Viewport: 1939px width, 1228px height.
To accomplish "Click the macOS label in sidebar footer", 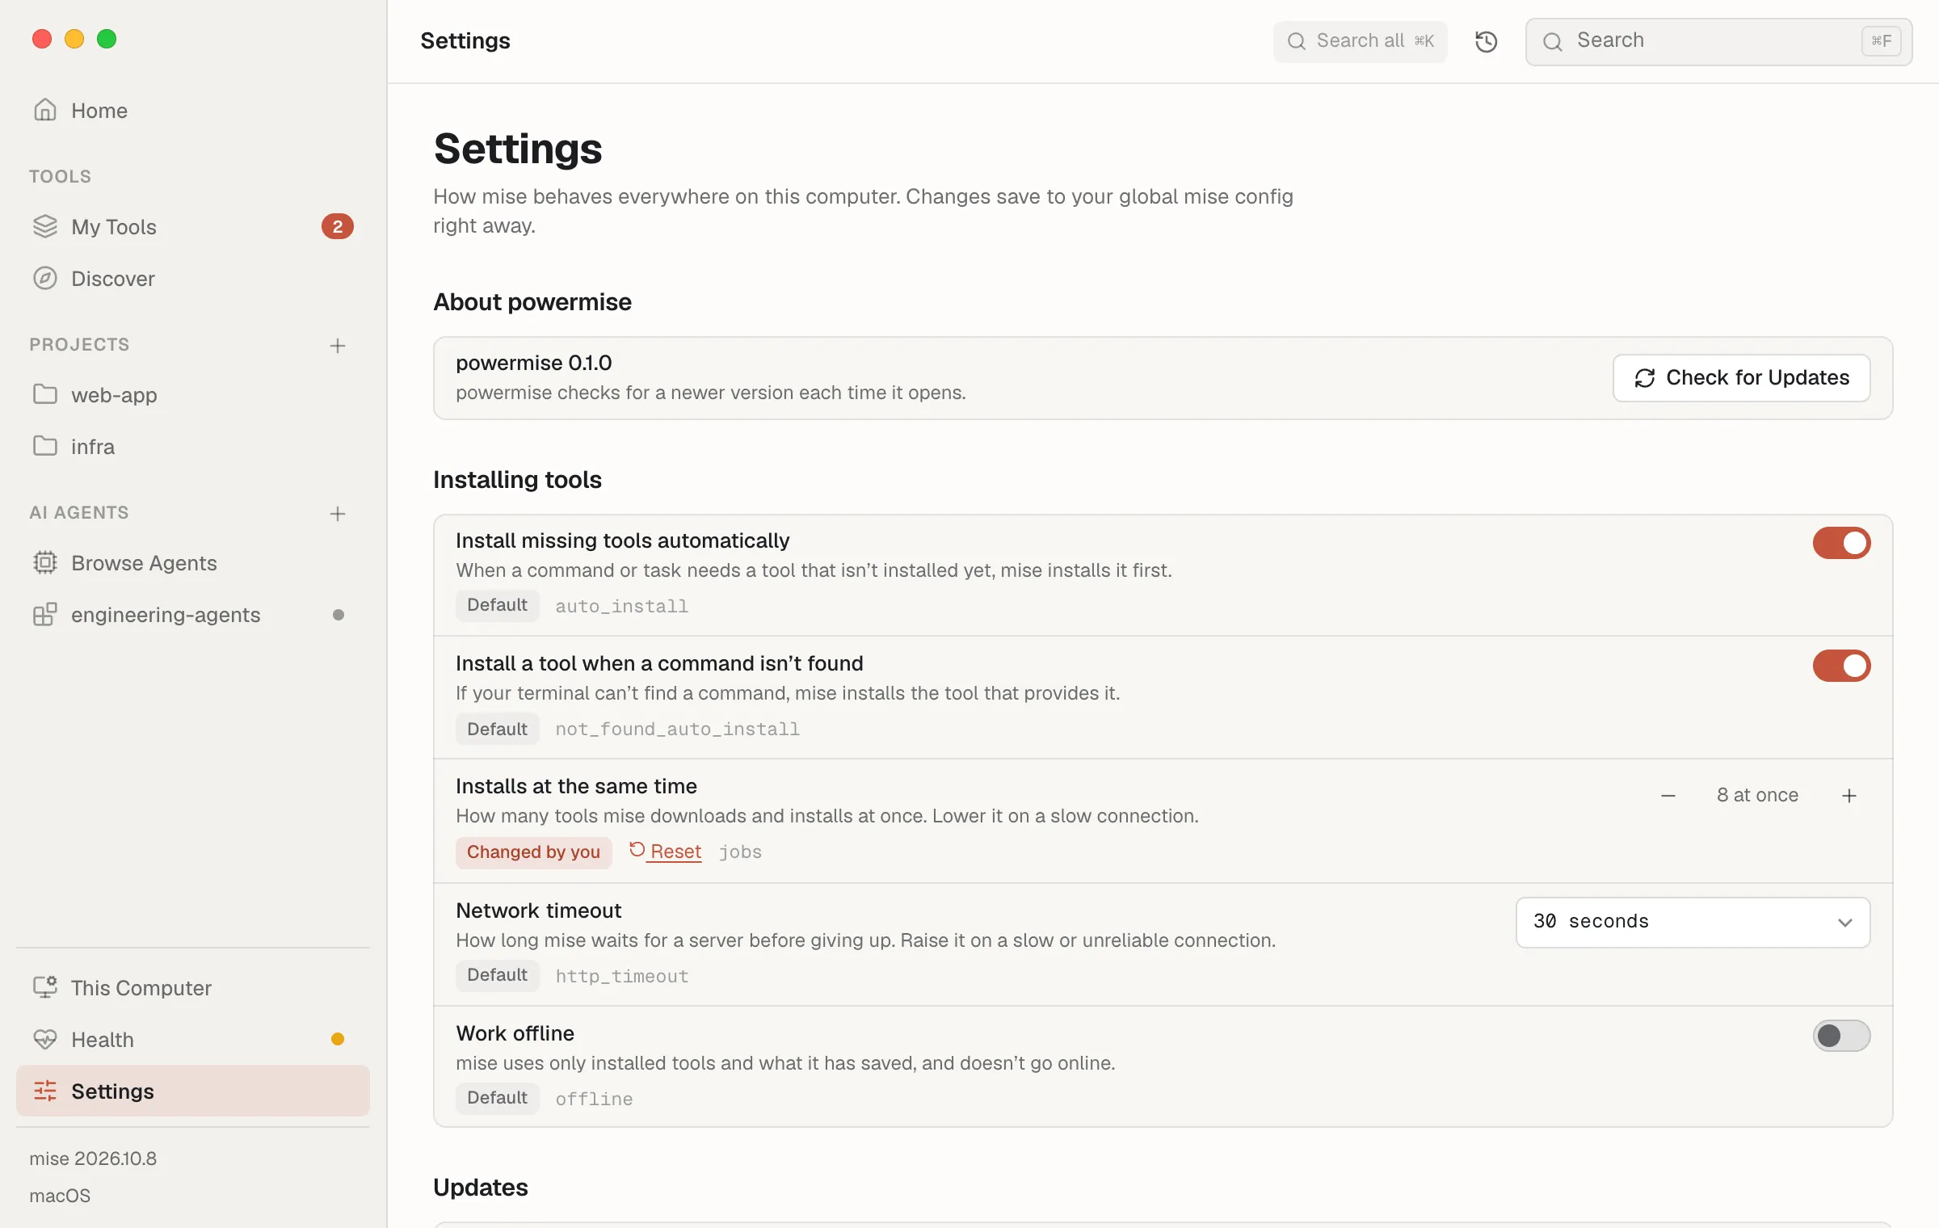I will click(60, 1196).
